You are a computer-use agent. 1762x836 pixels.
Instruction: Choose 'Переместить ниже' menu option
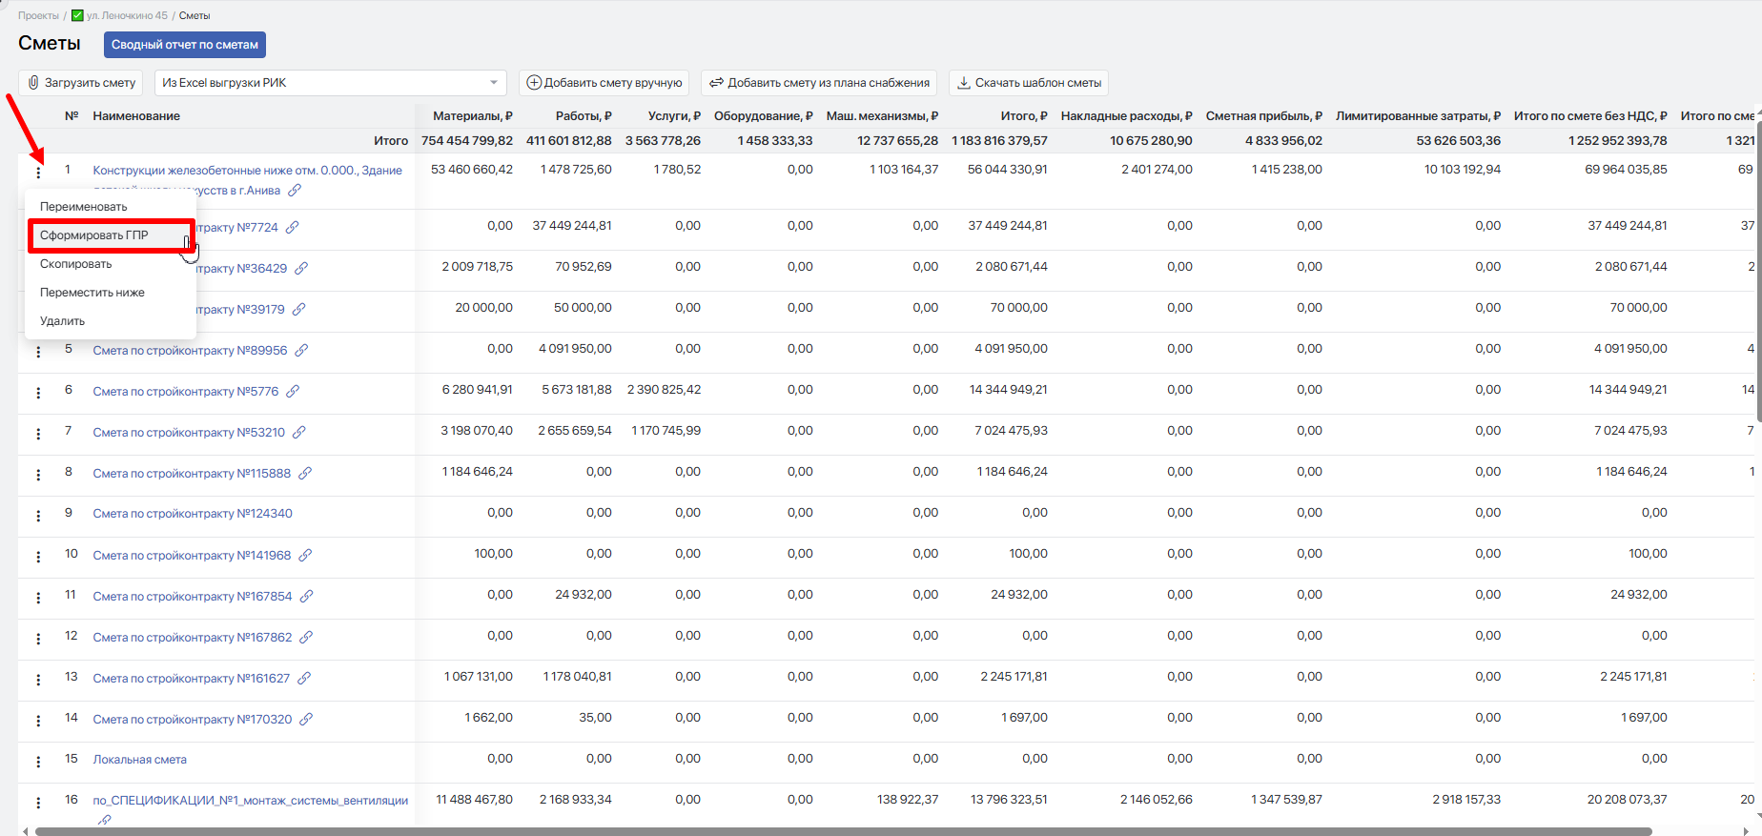[x=92, y=293]
